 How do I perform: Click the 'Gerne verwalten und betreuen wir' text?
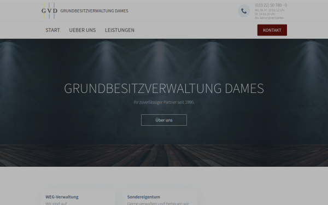pyautogui.click(x=158, y=203)
